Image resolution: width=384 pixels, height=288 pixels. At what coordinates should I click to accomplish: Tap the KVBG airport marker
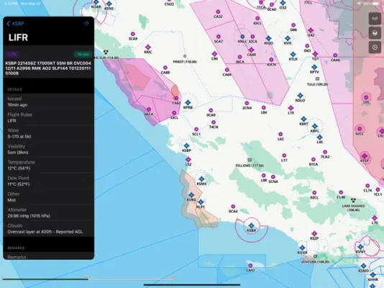pos(191,195)
